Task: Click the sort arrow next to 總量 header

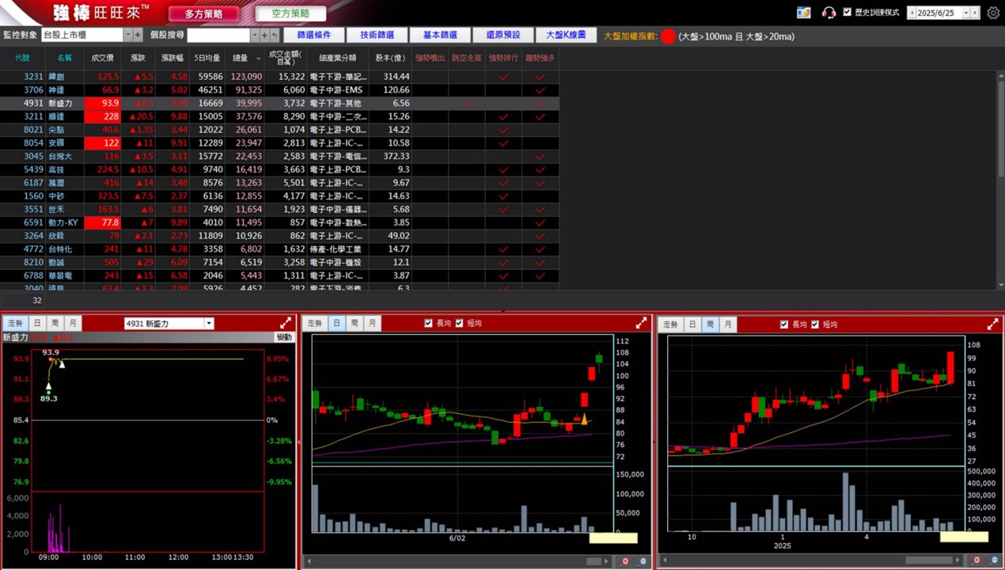Action: [x=257, y=59]
